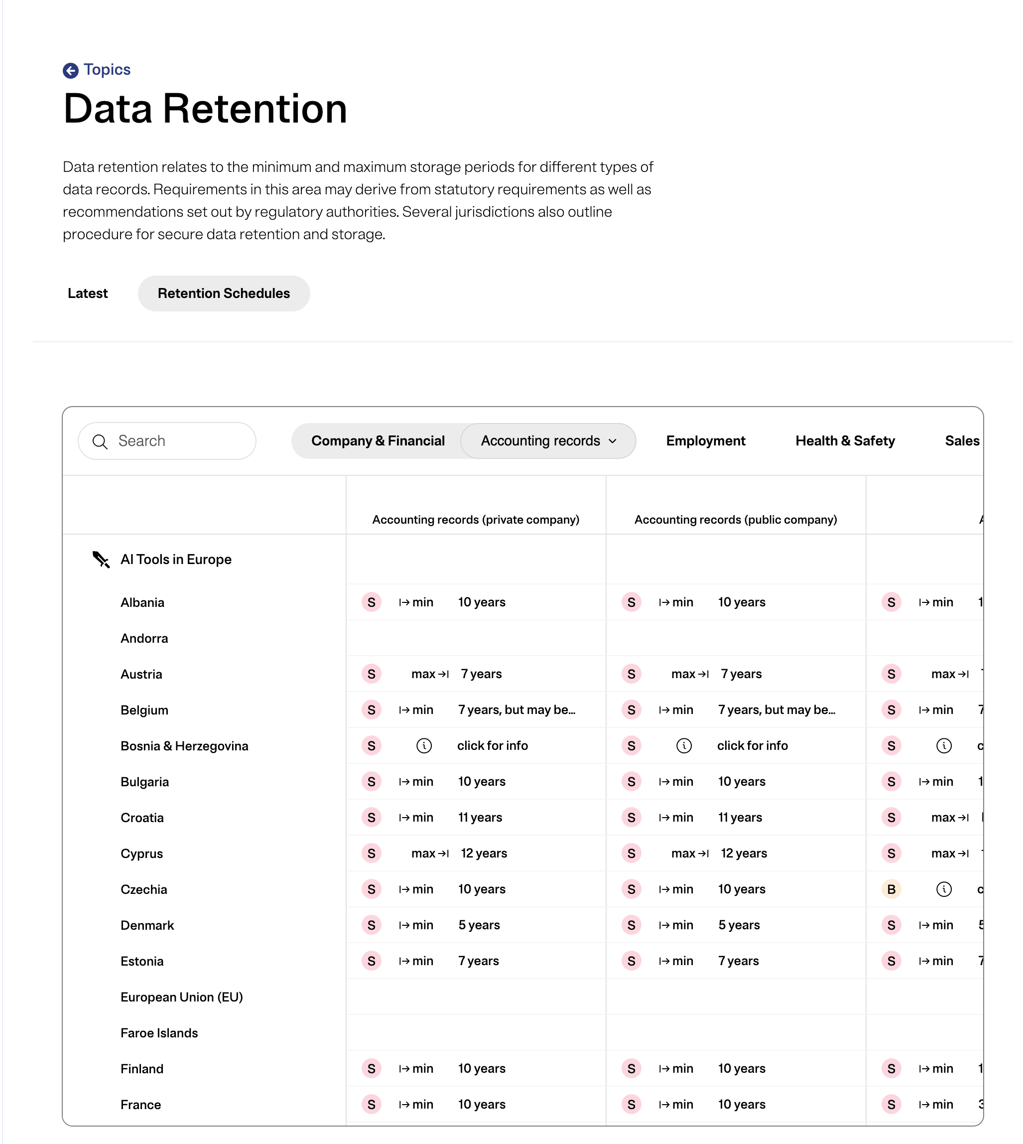Click the back arrow icon beside Topics
This screenshot has width=1023, height=1144.
71,70
